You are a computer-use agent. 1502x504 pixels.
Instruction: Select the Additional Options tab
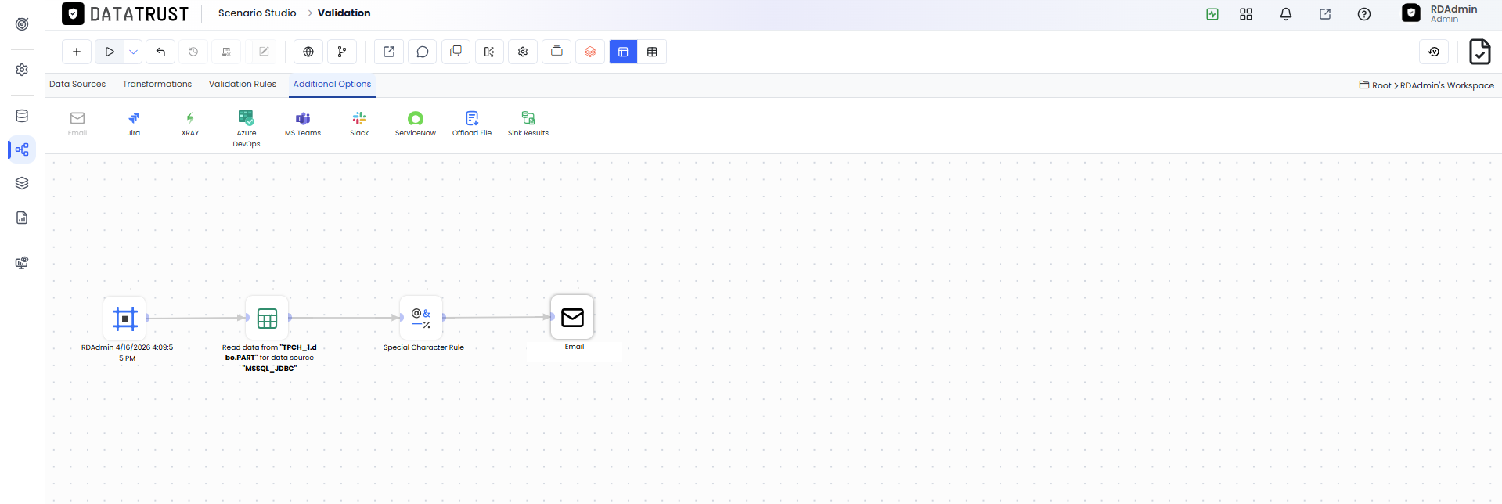[332, 84]
